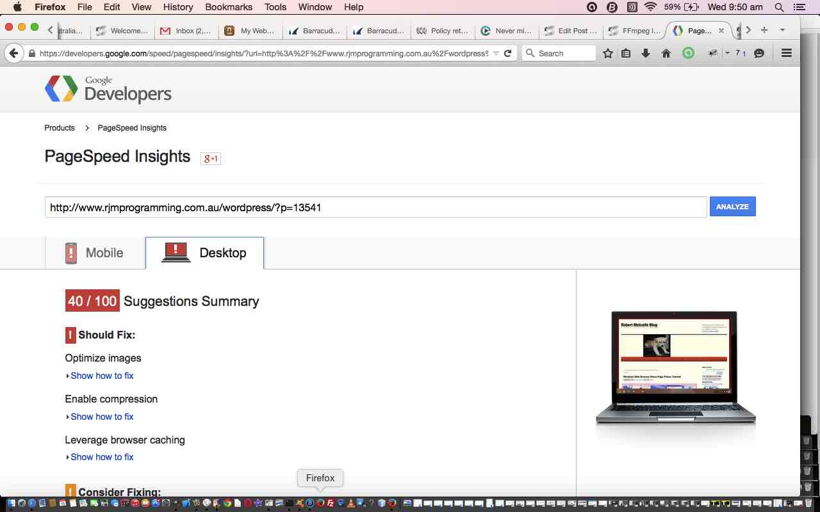Image resolution: width=820 pixels, height=512 pixels.
Task: Switch to the 'FFmpeg' tab
Action: 635,30
